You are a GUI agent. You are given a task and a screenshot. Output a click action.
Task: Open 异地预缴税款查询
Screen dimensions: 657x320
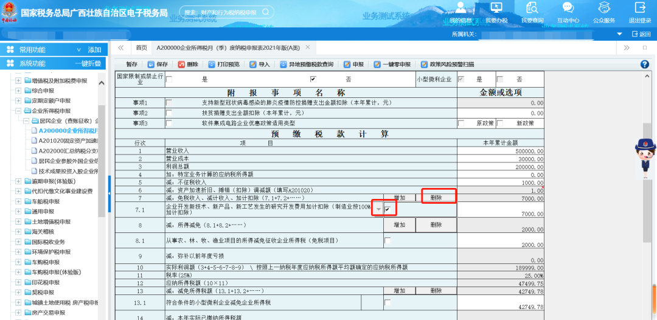coord(307,64)
